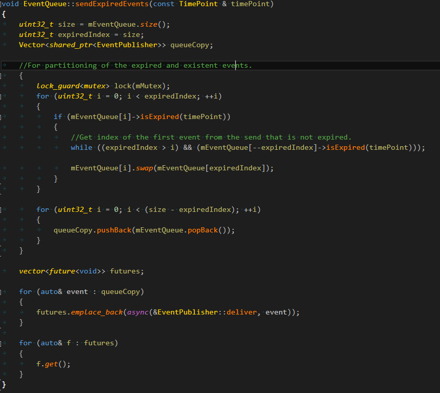Collapse the for loop using size minus expiredIndex
Image resolution: width=440 pixels, height=393 pixels.
[x=2, y=209]
